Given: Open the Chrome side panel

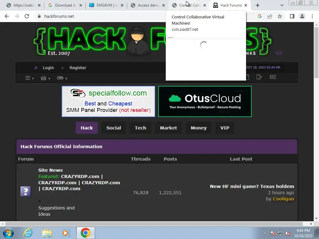Looking at the screenshot, I should pyautogui.click(x=292, y=16).
